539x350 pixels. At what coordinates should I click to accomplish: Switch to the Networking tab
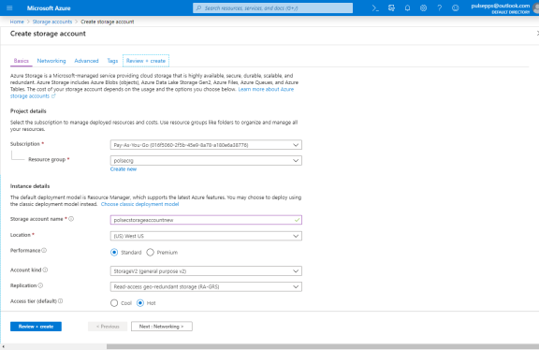(x=51, y=61)
